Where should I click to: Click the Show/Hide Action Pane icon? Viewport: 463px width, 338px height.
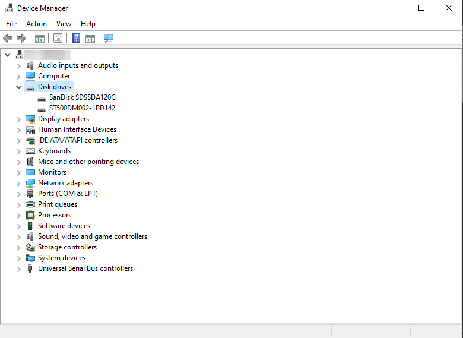pos(90,39)
